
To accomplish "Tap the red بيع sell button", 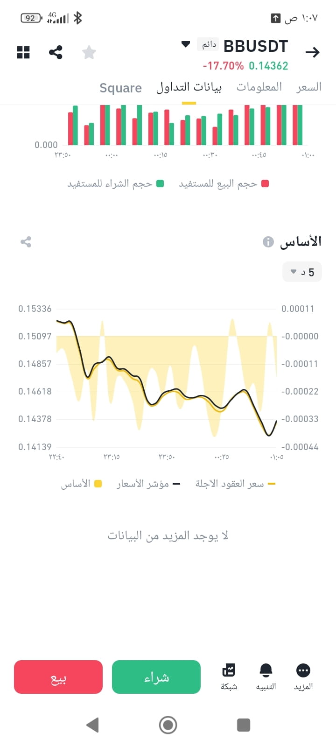I will point(58,677).
